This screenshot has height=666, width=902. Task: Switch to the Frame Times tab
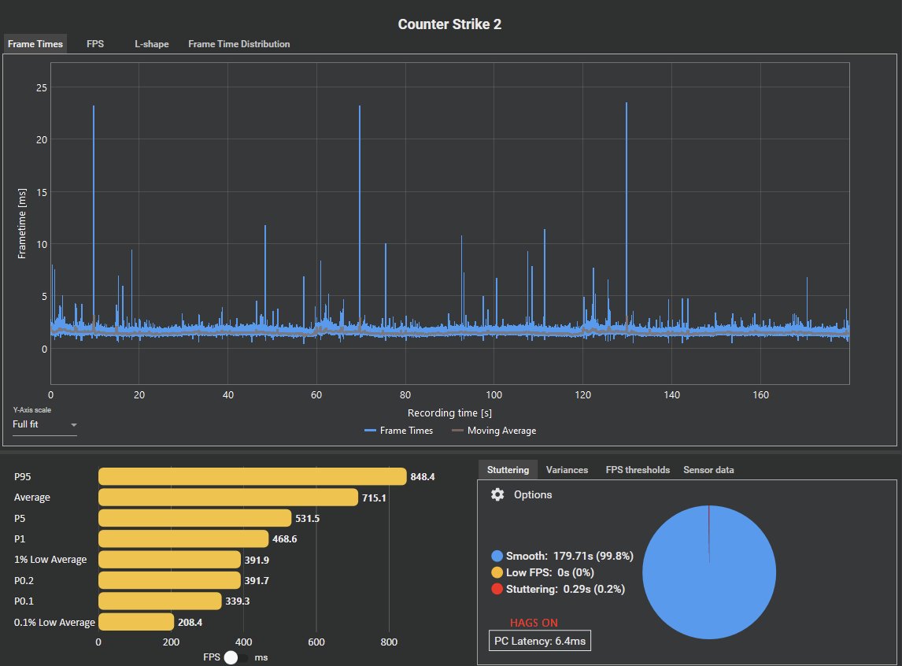coord(35,44)
